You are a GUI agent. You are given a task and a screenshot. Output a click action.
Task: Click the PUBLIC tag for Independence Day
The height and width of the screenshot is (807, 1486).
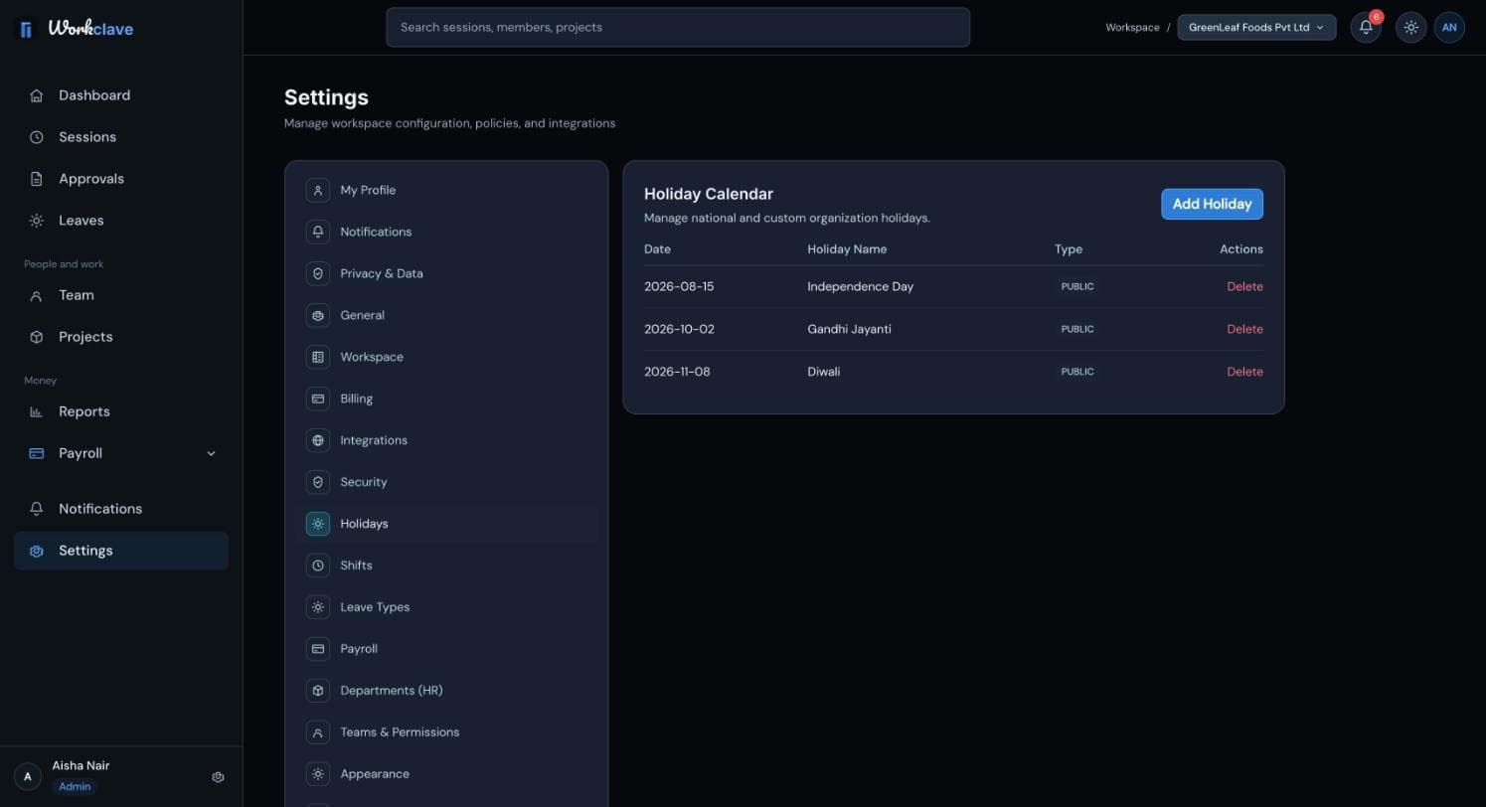click(1077, 286)
